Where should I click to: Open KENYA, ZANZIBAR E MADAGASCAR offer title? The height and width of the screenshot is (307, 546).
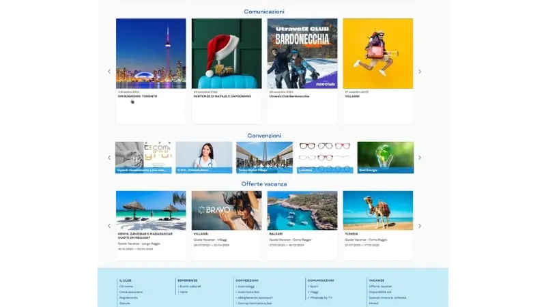[x=145, y=235]
